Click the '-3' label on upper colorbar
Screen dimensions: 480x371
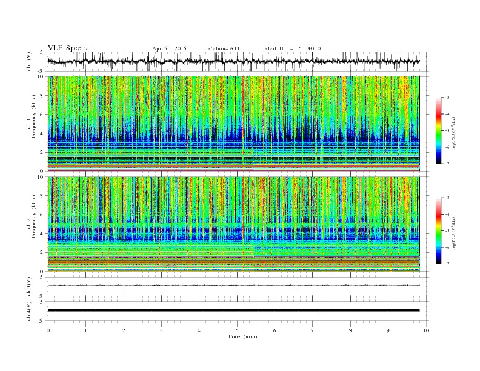pos(447,98)
